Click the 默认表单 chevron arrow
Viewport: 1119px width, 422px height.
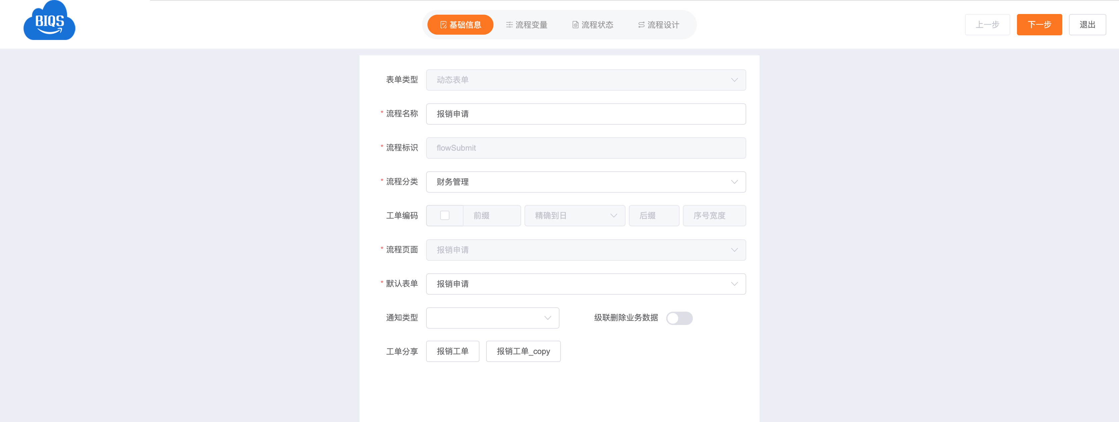734,284
